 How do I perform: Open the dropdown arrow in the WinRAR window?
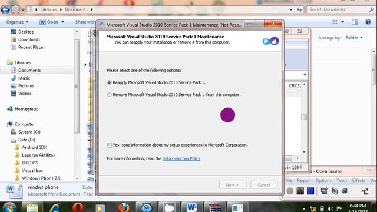click(x=305, y=75)
